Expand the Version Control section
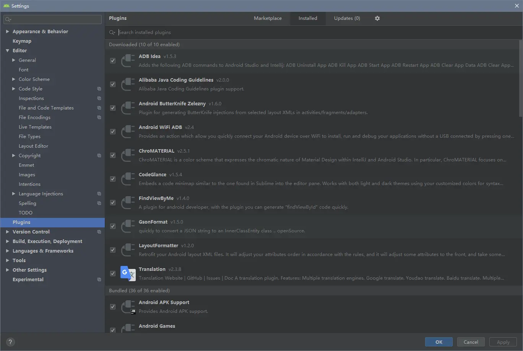Image resolution: width=523 pixels, height=351 pixels. point(7,232)
